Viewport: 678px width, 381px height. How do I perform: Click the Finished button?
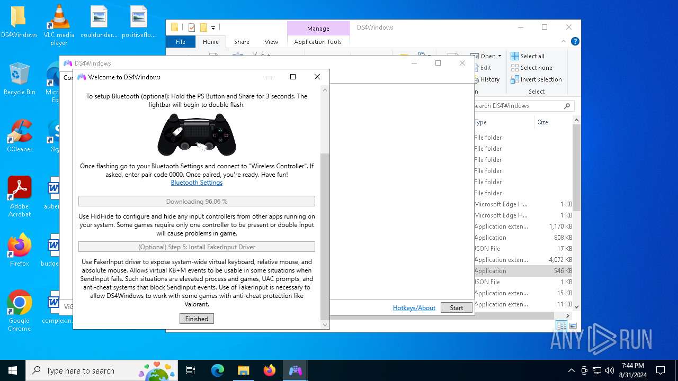(197, 319)
